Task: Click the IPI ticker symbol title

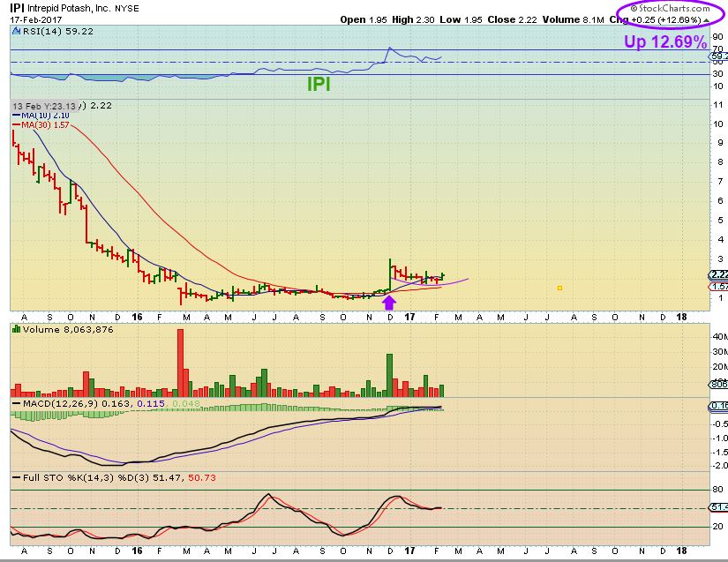Action: (x=17, y=8)
